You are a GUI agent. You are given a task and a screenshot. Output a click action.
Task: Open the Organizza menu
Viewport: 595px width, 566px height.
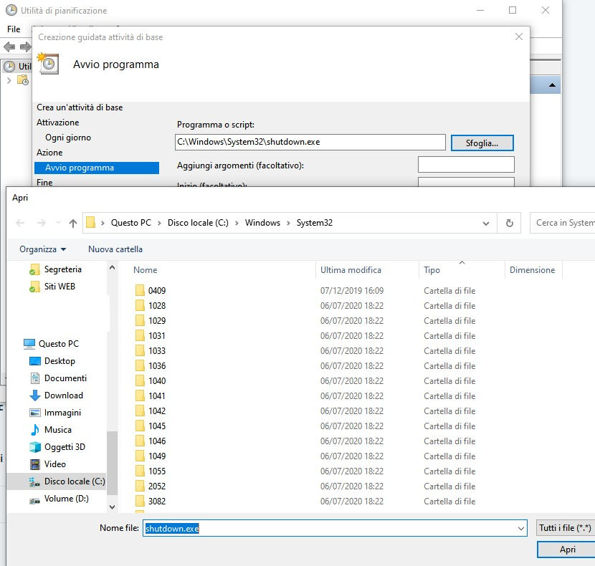(x=42, y=249)
